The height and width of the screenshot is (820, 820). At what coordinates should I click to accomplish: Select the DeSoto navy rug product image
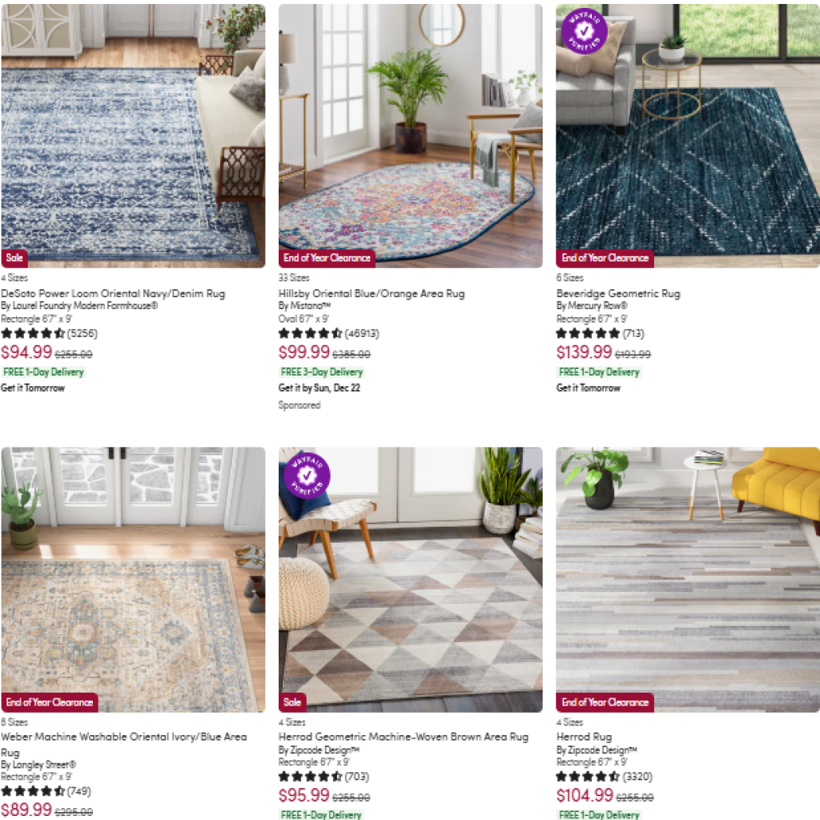click(x=133, y=136)
